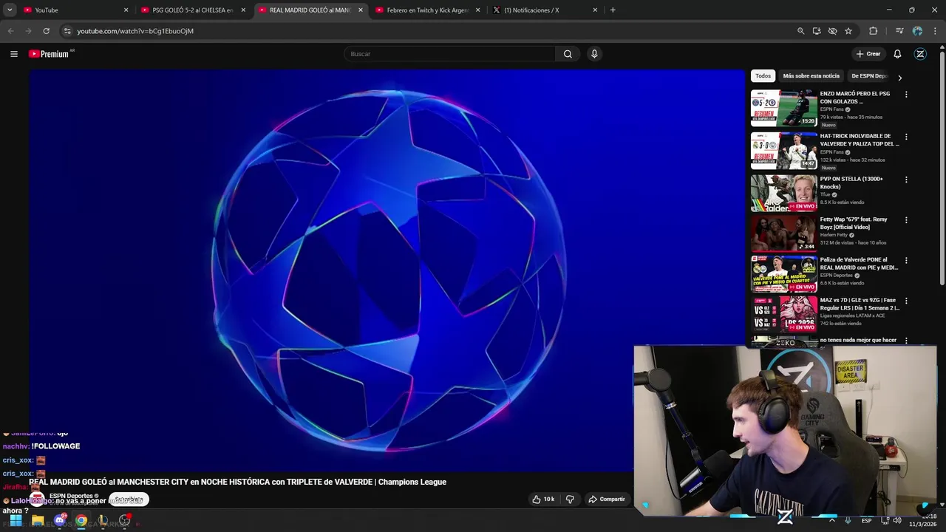Image resolution: width=946 pixels, height=532 pixels.
Task: Open the OBS Studio taskbar icon
Action: tap(125, 521)
